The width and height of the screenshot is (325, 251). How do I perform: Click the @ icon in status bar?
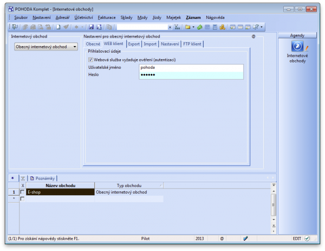tap(222, 239)
